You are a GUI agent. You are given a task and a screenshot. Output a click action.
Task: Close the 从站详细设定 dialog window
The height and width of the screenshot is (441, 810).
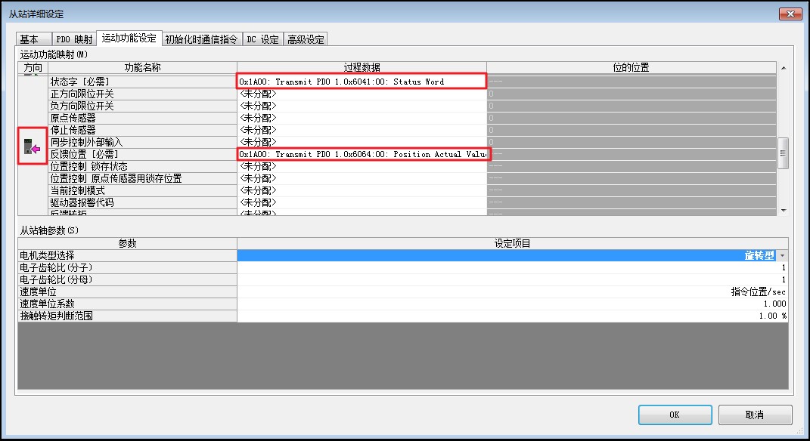(788, 14)
